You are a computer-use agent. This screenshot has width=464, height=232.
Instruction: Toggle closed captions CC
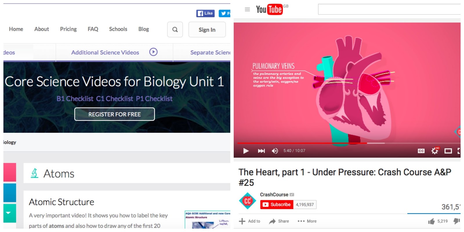pos(421,151)
